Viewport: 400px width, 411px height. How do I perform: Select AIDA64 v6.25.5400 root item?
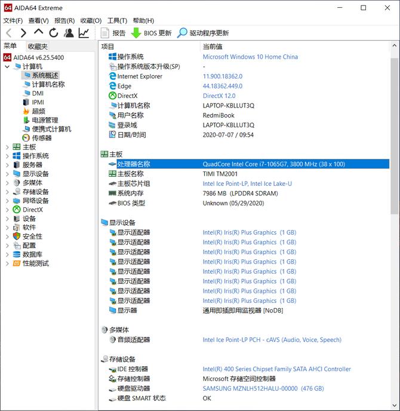33,57
